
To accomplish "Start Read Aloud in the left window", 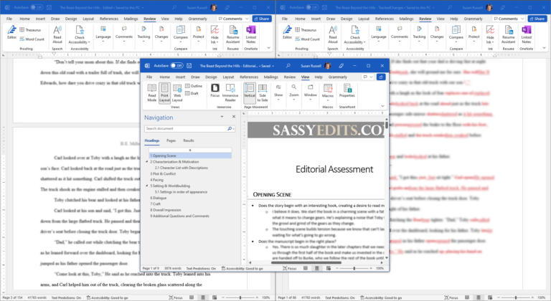I will (x=57, y=34).
